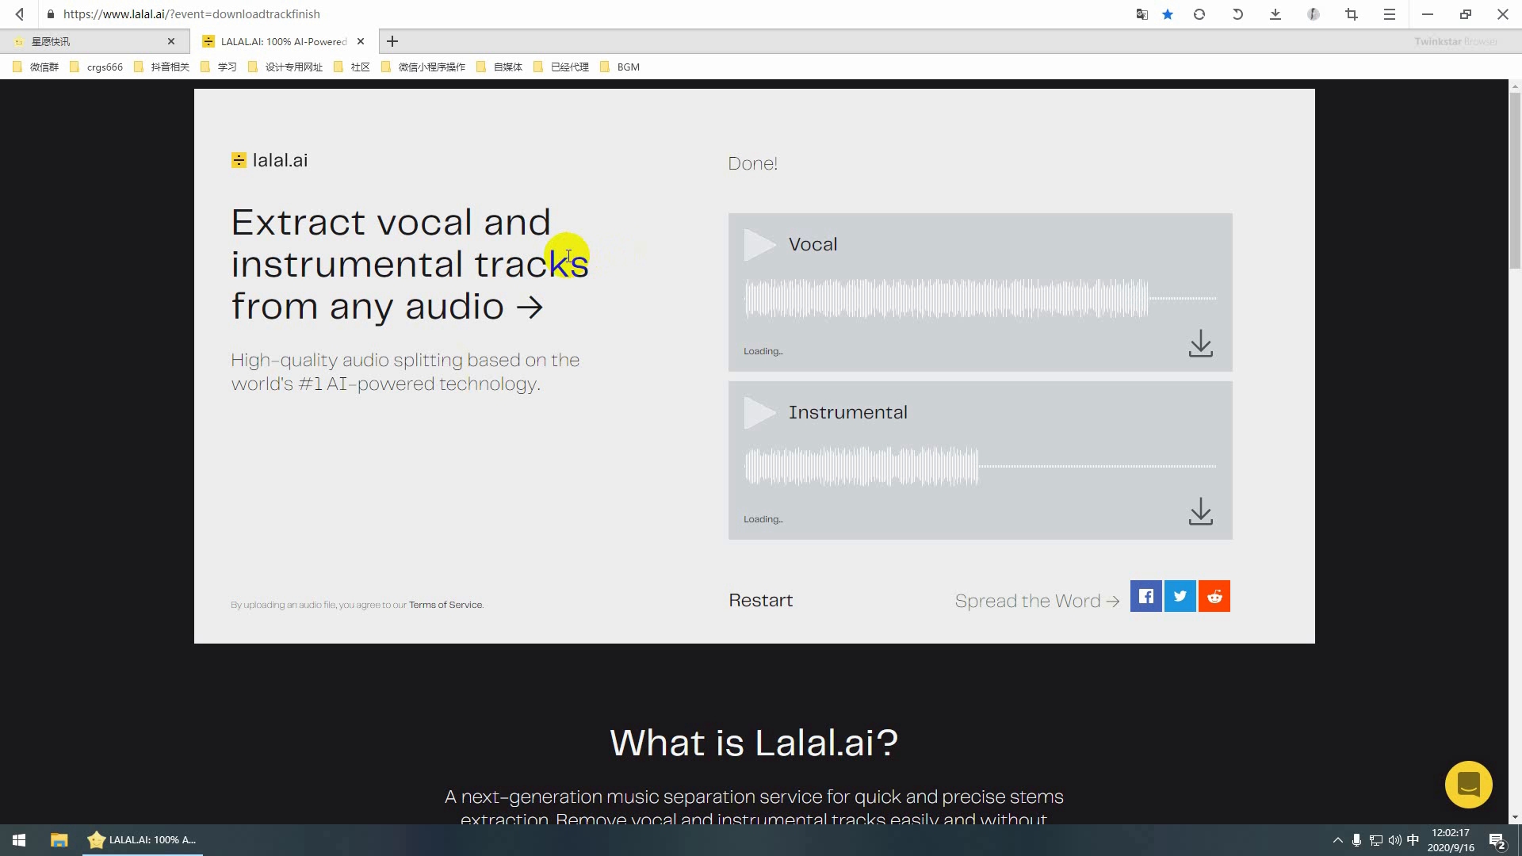1522x856 pixels.
Task: Share on Facebook
Action: pyautogui.click(x=1146, y=596)
